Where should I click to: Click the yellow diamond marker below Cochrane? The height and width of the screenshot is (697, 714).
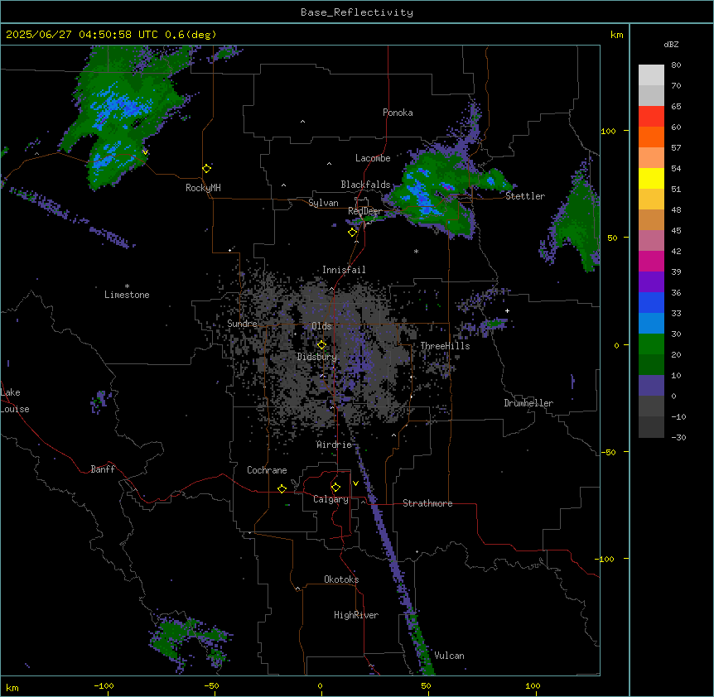[282, 488]
